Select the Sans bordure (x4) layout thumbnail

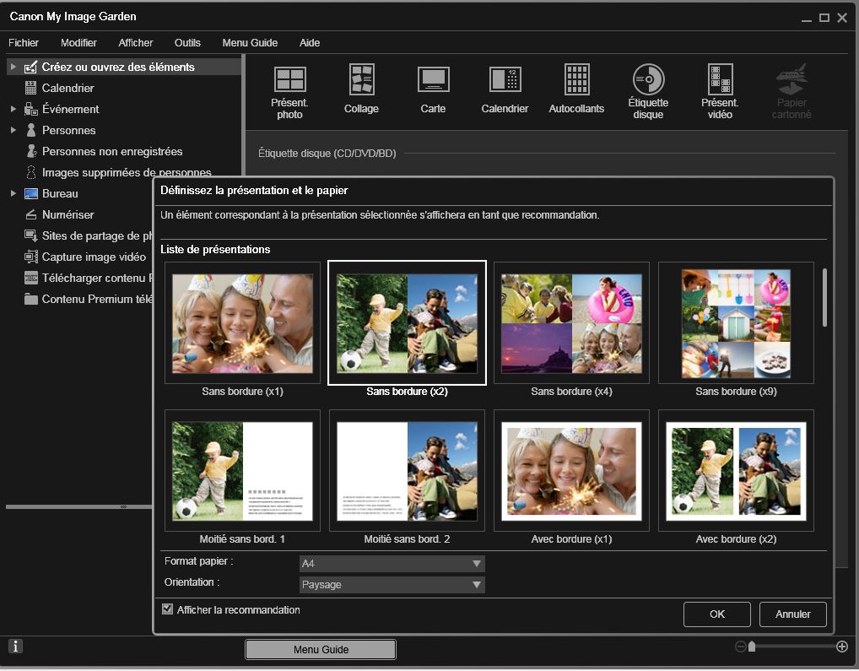point(571,322)
